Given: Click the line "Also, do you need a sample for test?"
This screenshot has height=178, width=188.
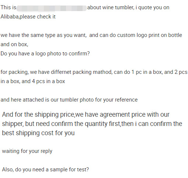Looking at the screenshot, I should point(45,170).
